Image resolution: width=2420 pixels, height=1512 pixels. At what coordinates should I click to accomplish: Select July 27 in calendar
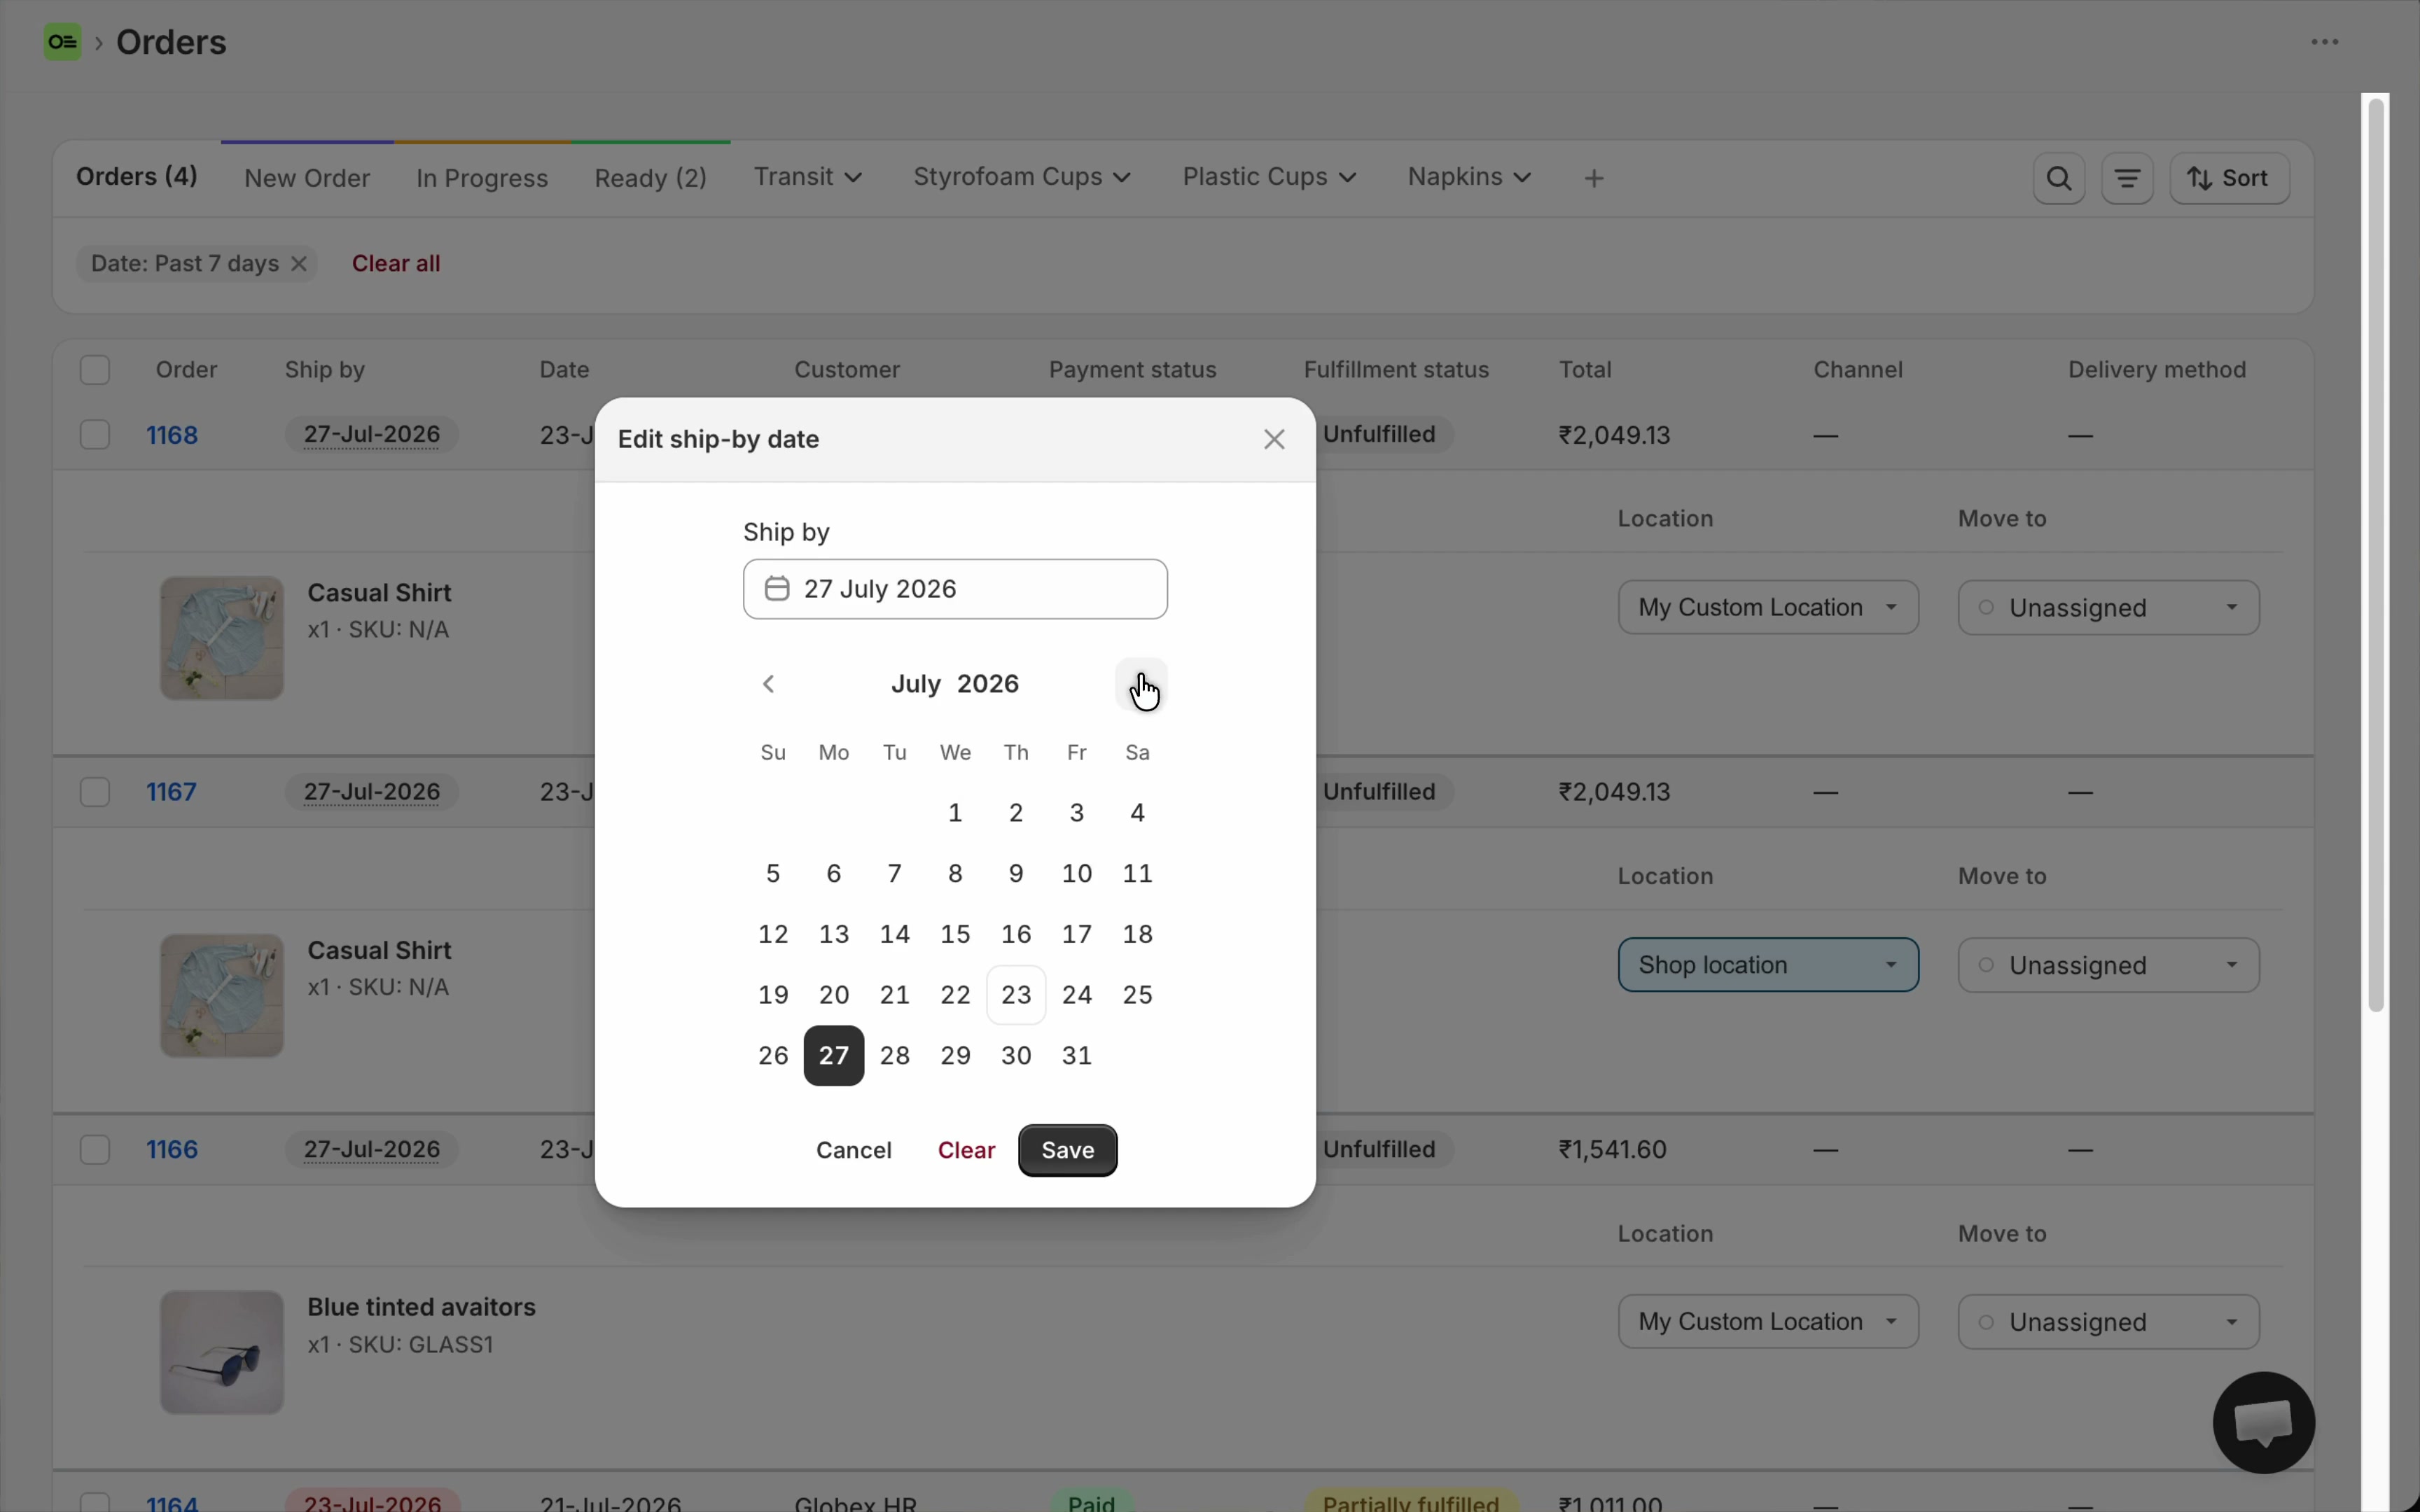(x=834, y=1056)
